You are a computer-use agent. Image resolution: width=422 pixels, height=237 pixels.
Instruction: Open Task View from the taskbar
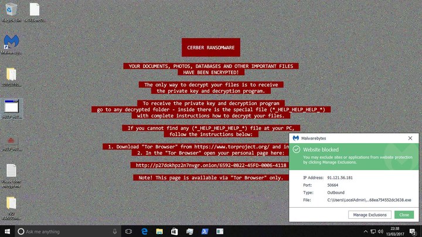pyautogui.click(x=128, y=231)
